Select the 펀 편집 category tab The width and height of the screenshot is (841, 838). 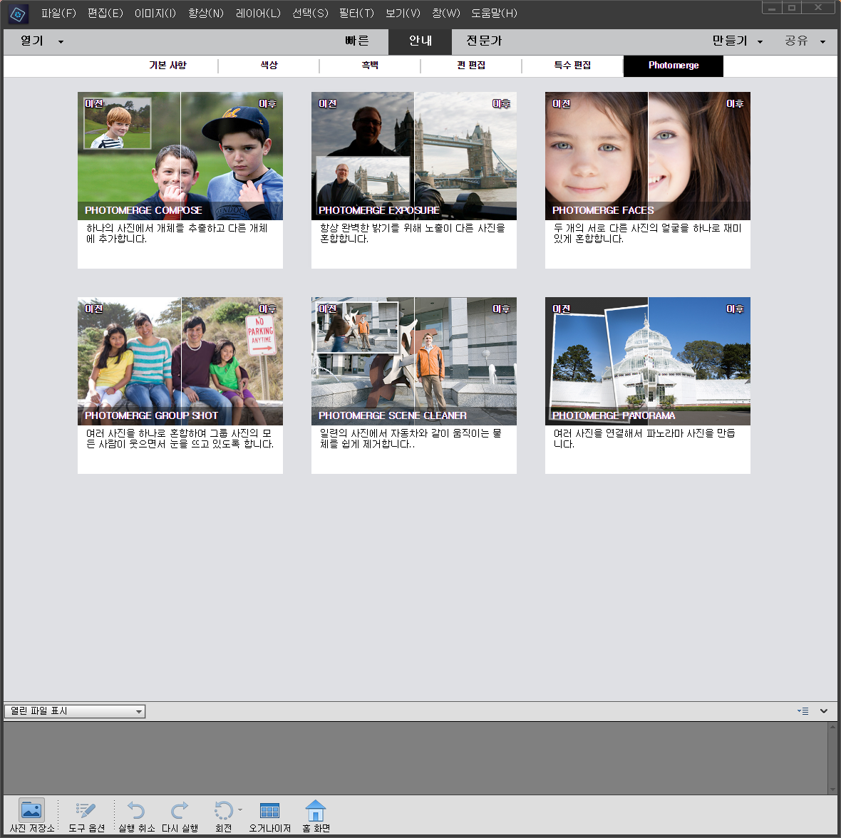click(471, 66)
